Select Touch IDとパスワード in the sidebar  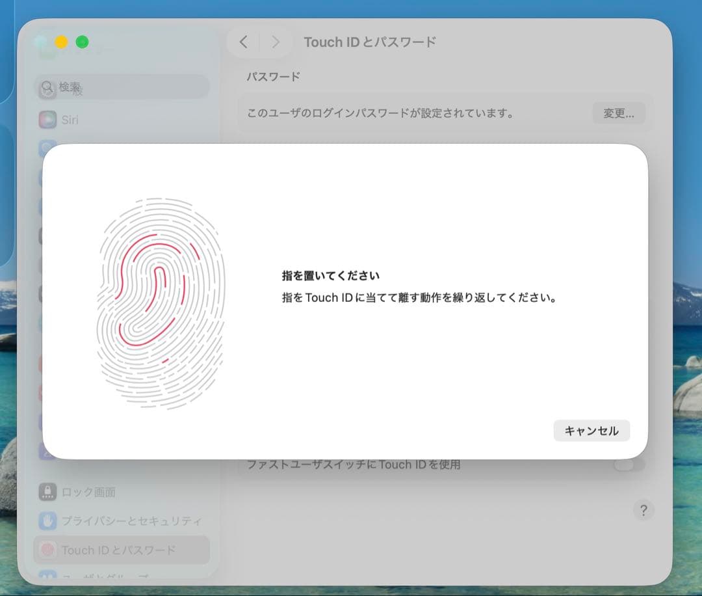118,550
